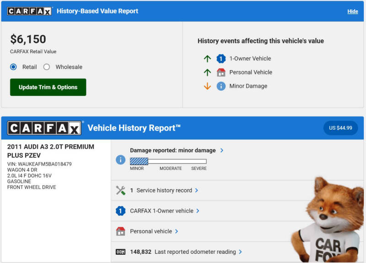Click the wrench service history icon
366x263 pixels.
tap(121, 191)
